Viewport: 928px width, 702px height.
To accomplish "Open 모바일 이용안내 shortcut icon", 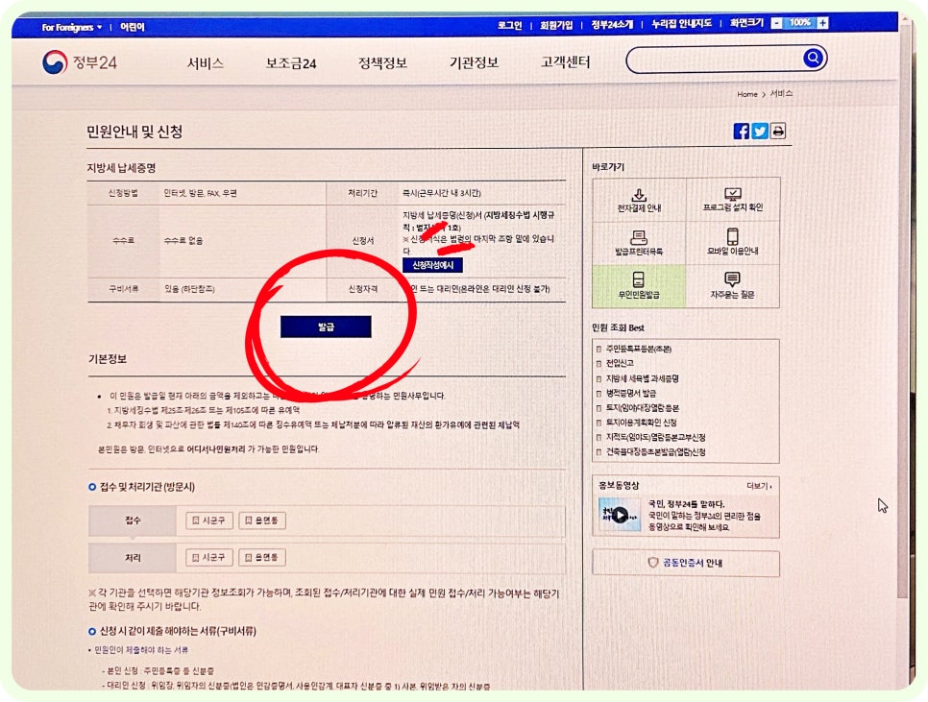I will [x=732, y=241].
